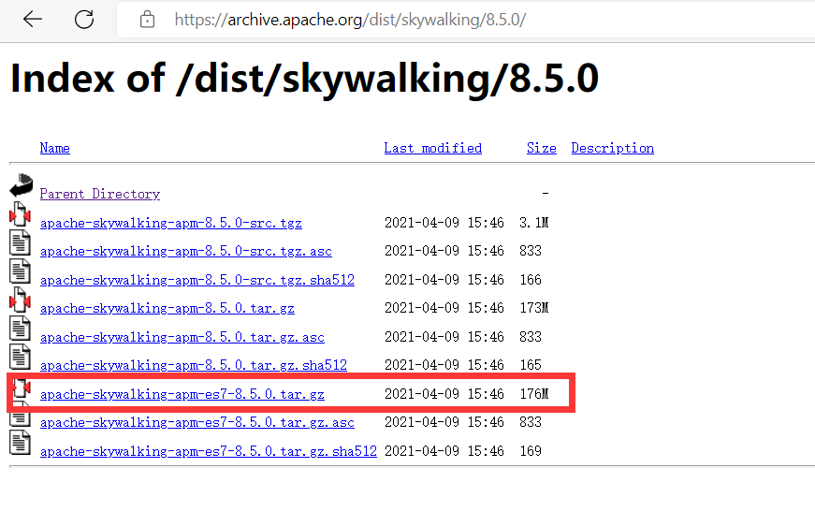Click the Parent Directory back-arrow icon
815x512 pixels.
21,185
